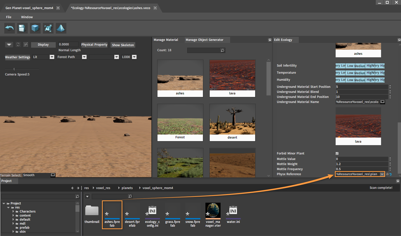Toggle Temperature Low option

coord(350,73)
